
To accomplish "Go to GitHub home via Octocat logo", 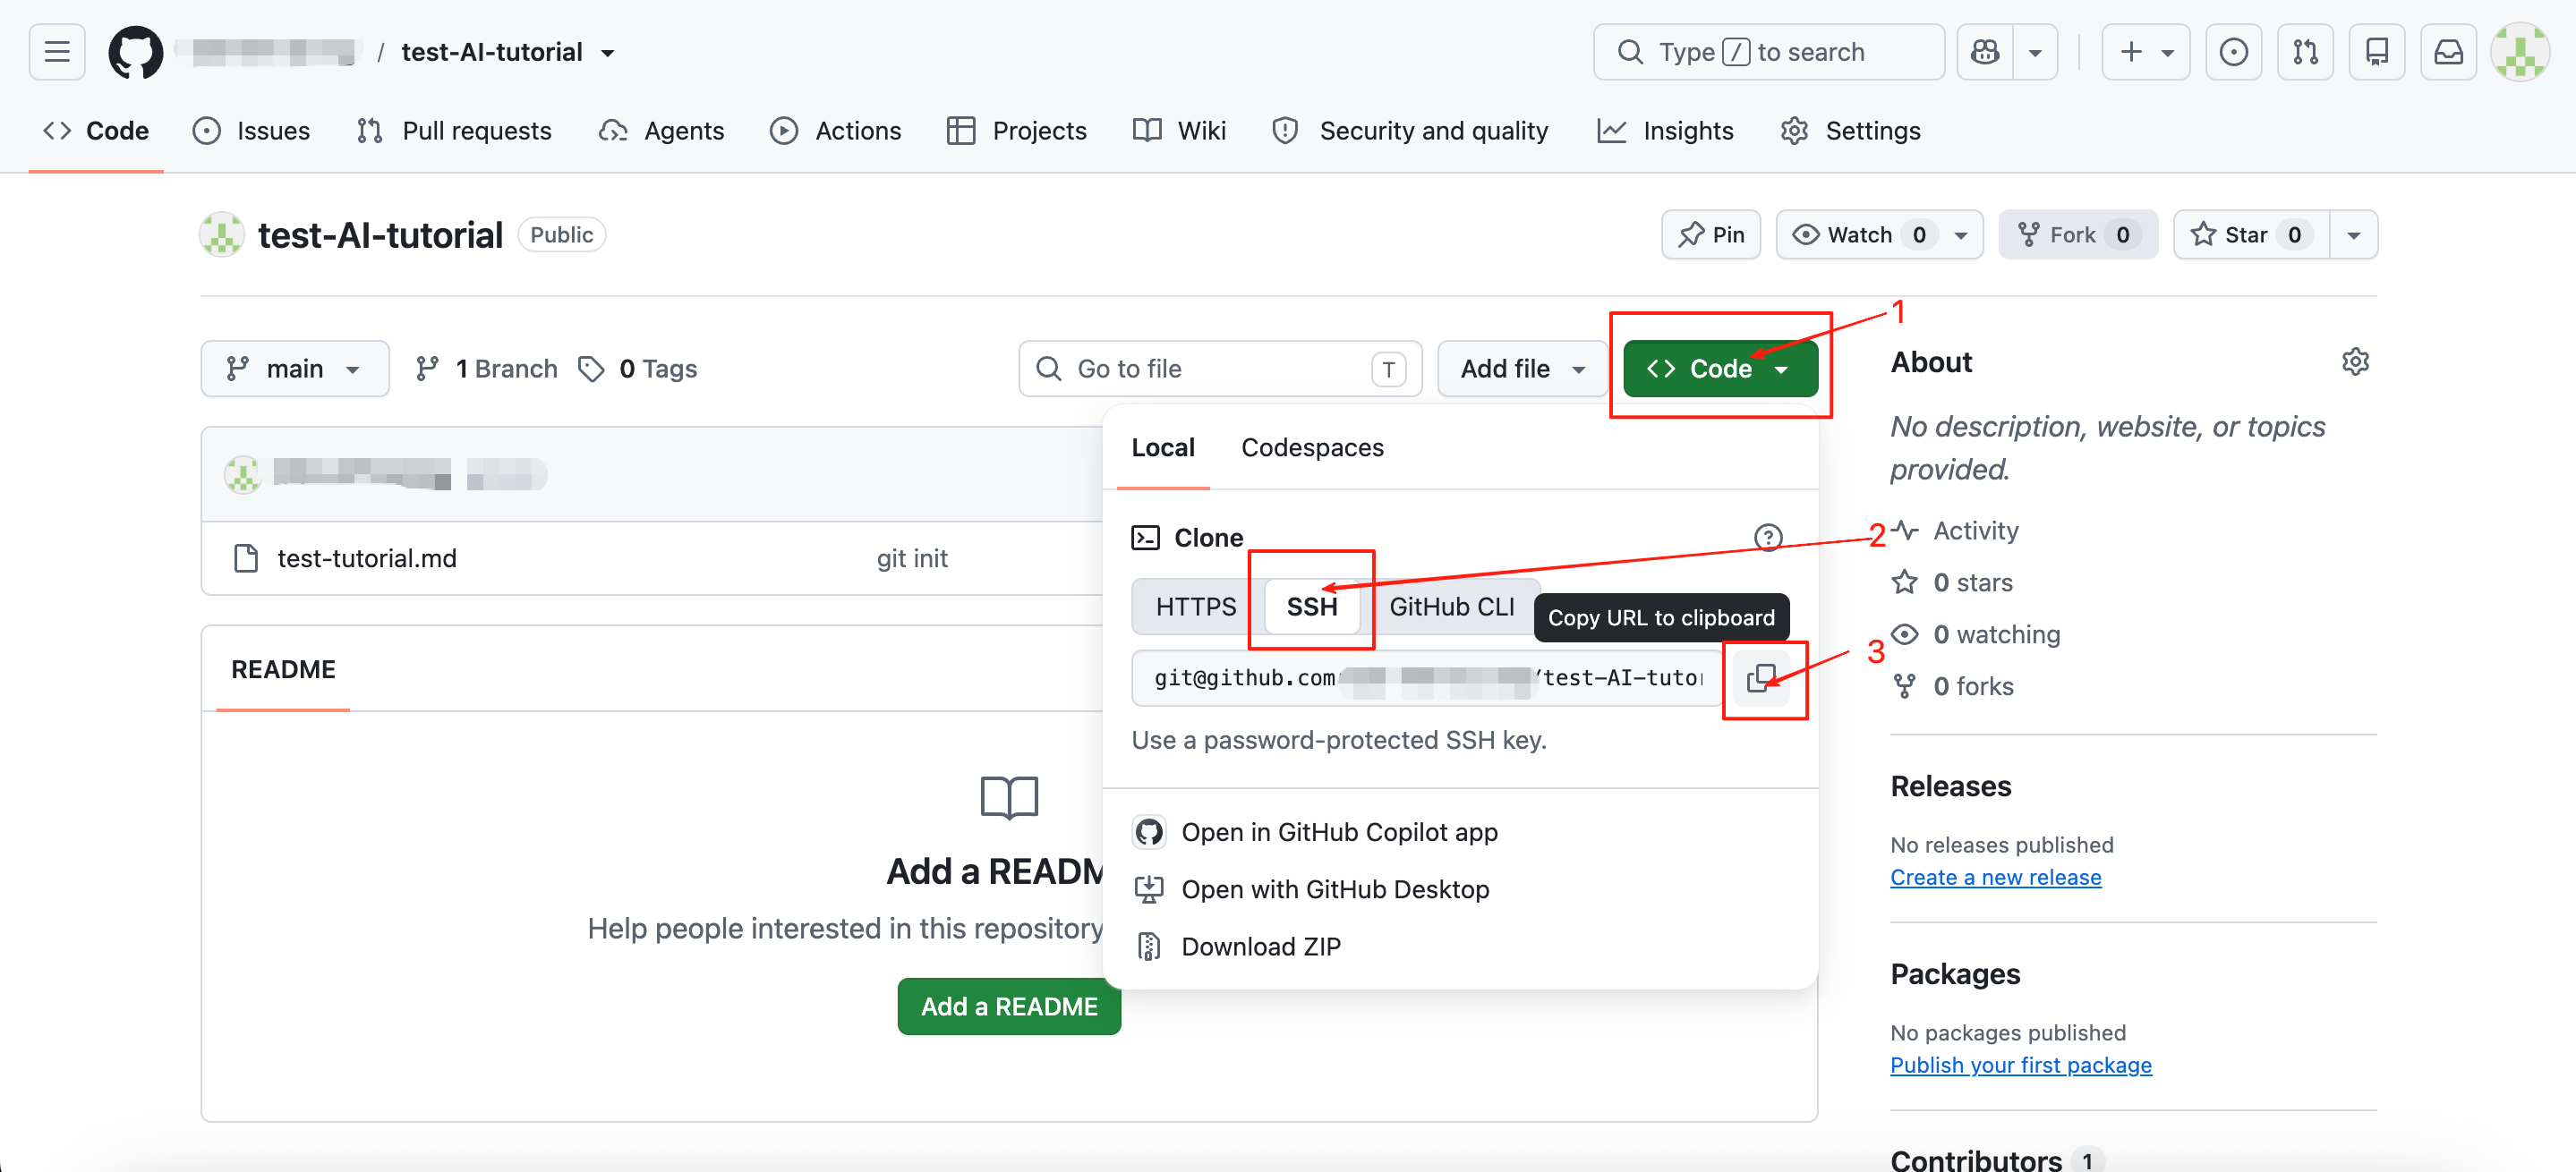I will point(135,52).
